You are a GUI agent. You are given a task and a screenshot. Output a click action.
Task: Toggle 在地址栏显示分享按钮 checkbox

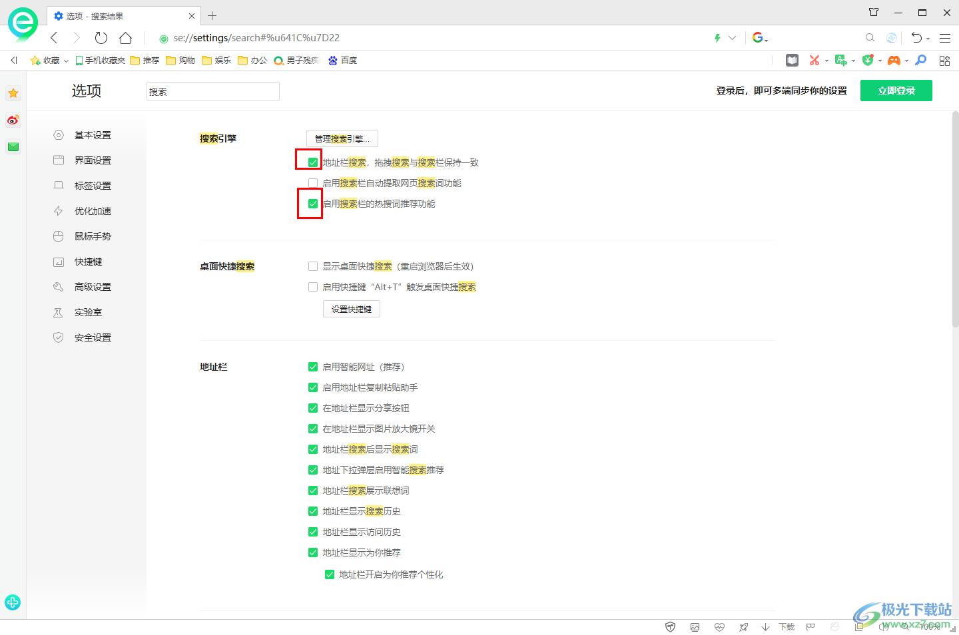(x=313, y=408)
